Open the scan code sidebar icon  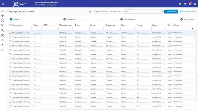click(x=2, y=35)
